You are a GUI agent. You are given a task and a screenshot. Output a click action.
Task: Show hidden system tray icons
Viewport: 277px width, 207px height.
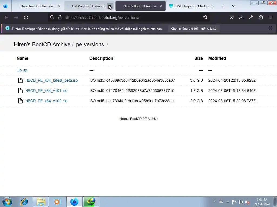tap(227, 202)
